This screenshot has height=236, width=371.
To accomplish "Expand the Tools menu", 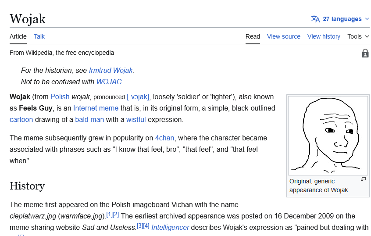I will tap(358, 36).
